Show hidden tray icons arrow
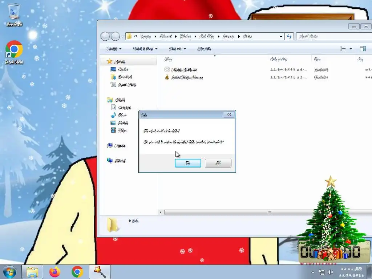Screen dimensions: 372x279 click(313, 272)
